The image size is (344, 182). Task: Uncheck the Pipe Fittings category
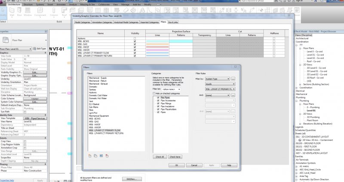click(x=158, y=103)
